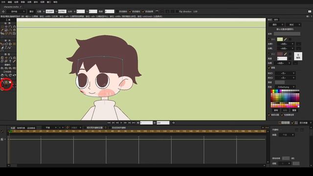313x176 pixels.
Task: Select the Freehand pencil tool in Draw section
Action: (x=2, y=30)
